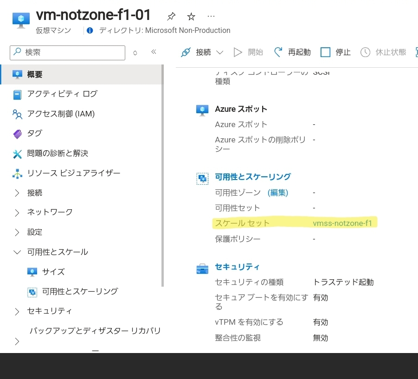Click the 停止 square stop icon
The width and height of the screenshot is (418, 379).
click(325, 52)
